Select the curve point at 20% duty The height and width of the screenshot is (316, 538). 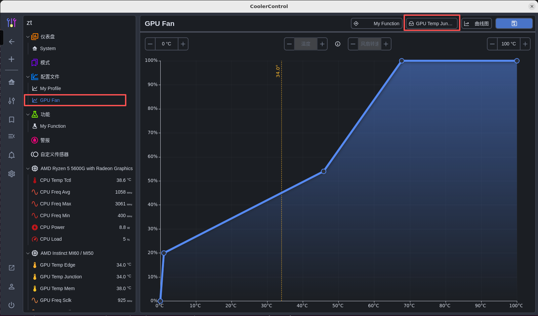164,253
